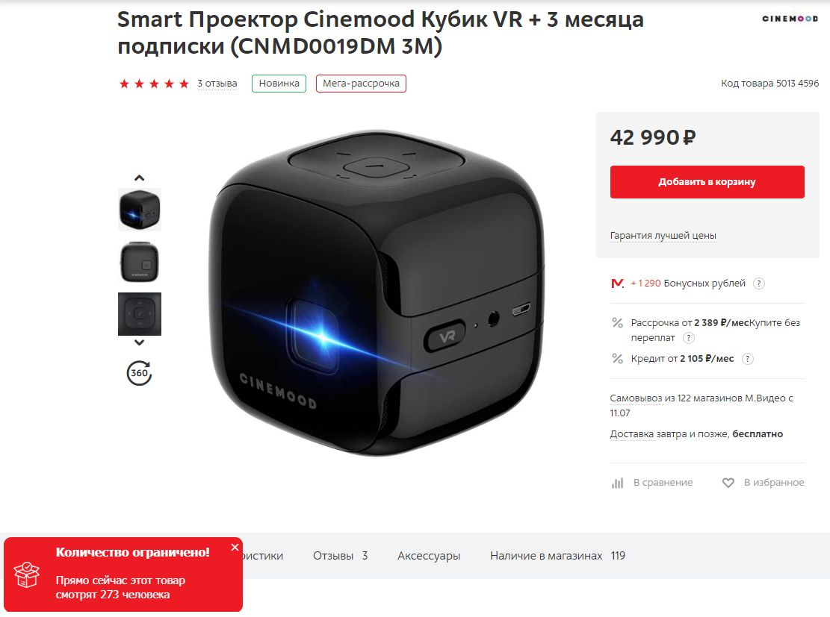830x617 pixels.
Task: Open the Гарантия лучшей цены link
Action: tap(663, 235)
